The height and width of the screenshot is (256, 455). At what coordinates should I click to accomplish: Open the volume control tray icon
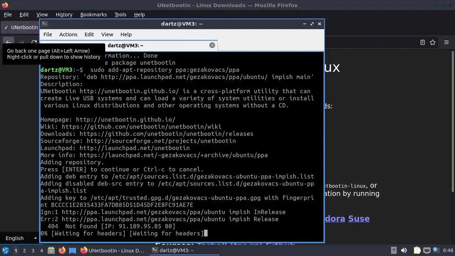tap(404, 250)
